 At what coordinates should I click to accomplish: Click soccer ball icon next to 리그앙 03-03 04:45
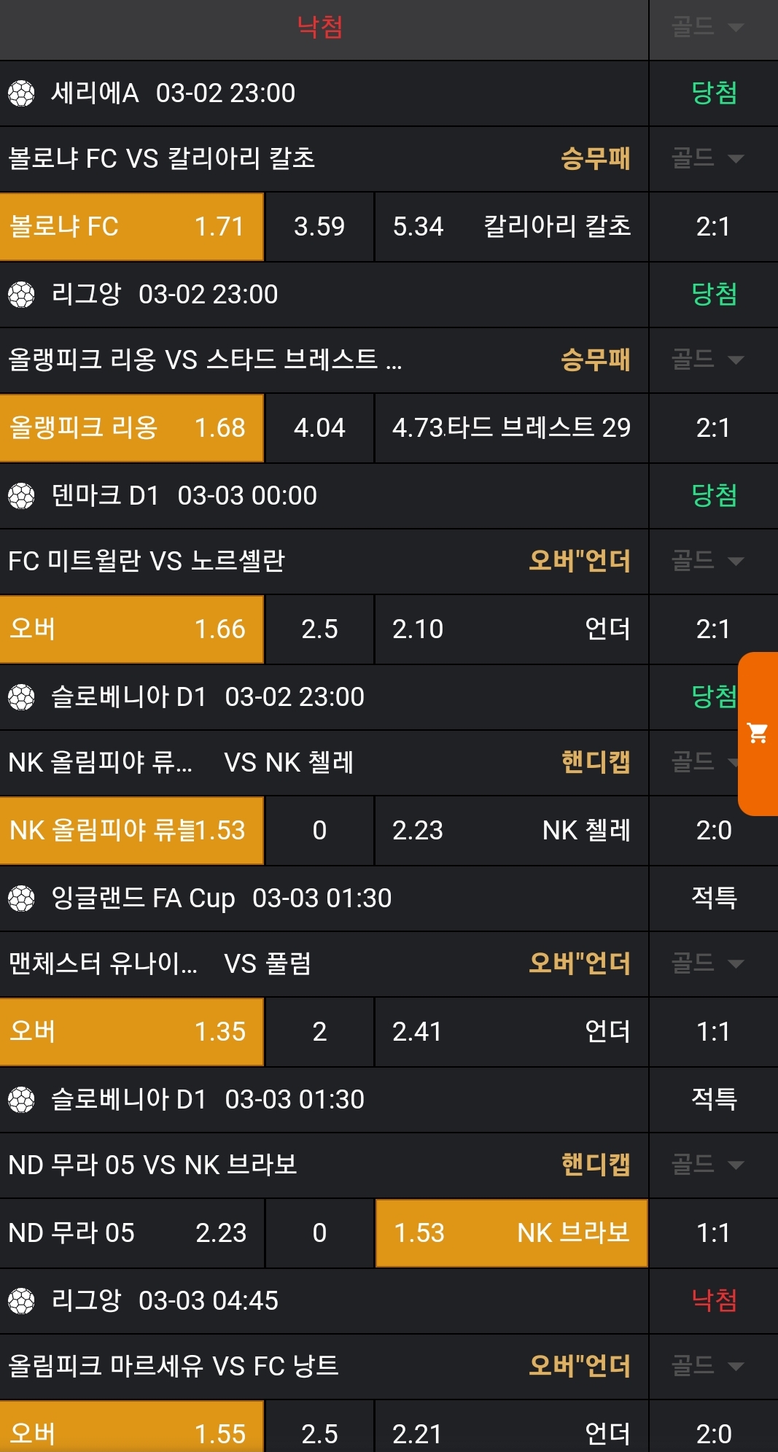click(x=21, y=1301)
